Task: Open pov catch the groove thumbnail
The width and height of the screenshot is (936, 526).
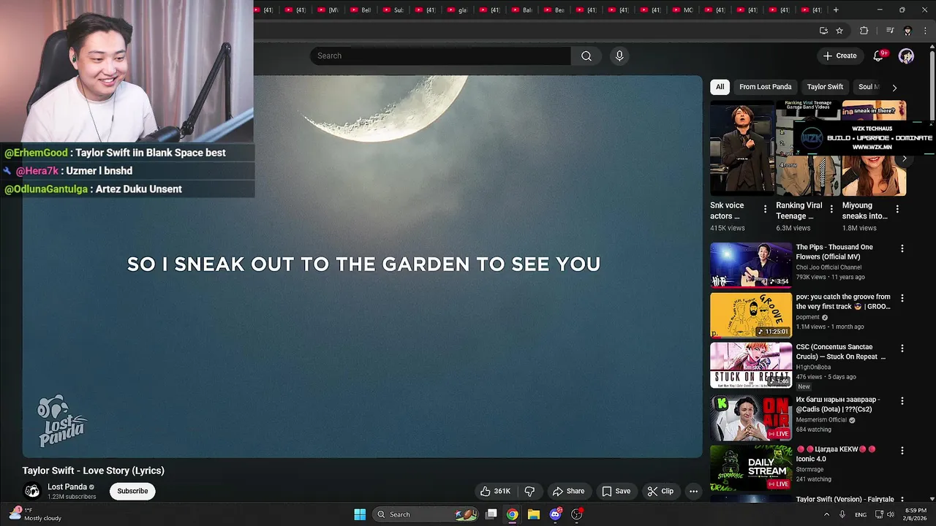Action: (751, 315)
